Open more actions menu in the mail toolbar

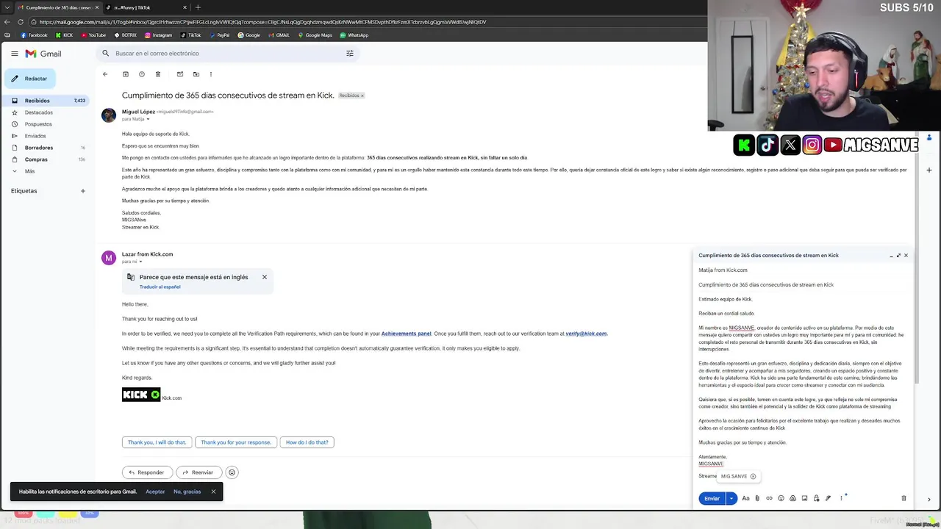coord(211,74)
